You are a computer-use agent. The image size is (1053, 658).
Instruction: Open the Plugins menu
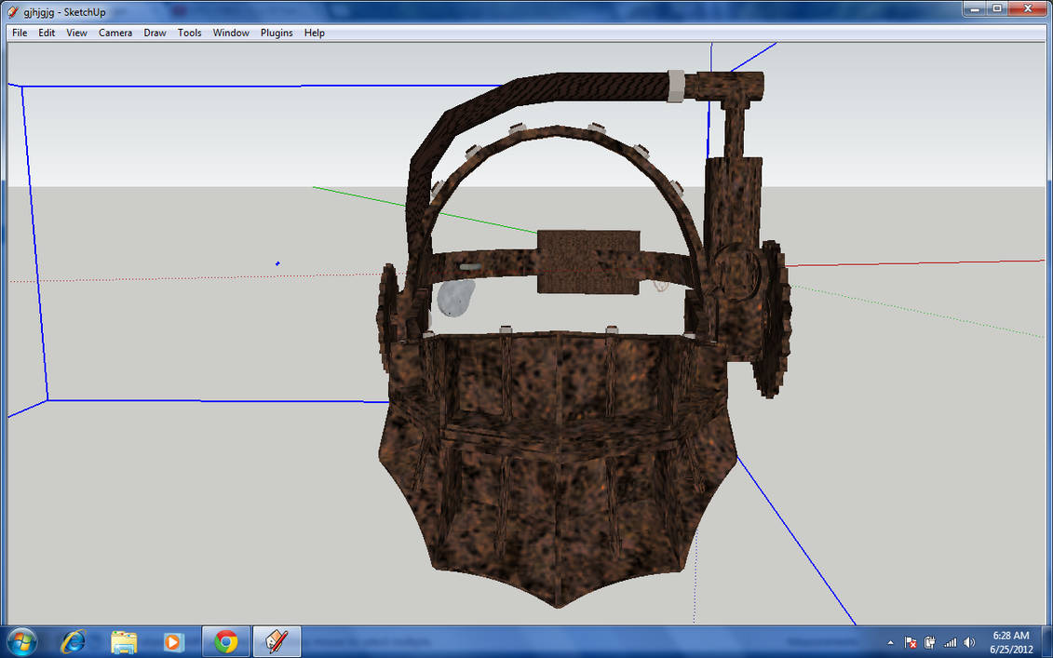[276, 32]
